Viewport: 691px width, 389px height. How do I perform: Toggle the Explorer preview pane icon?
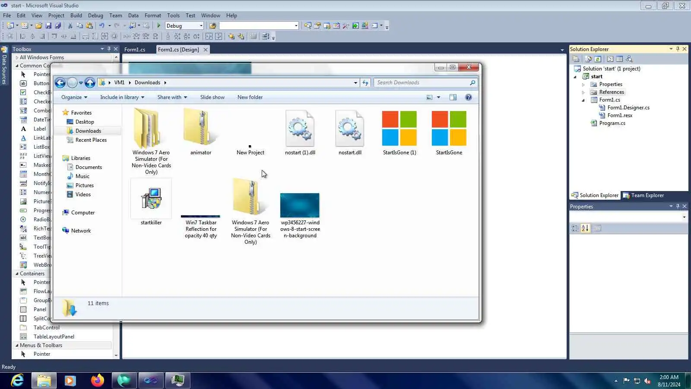point(453,97)
